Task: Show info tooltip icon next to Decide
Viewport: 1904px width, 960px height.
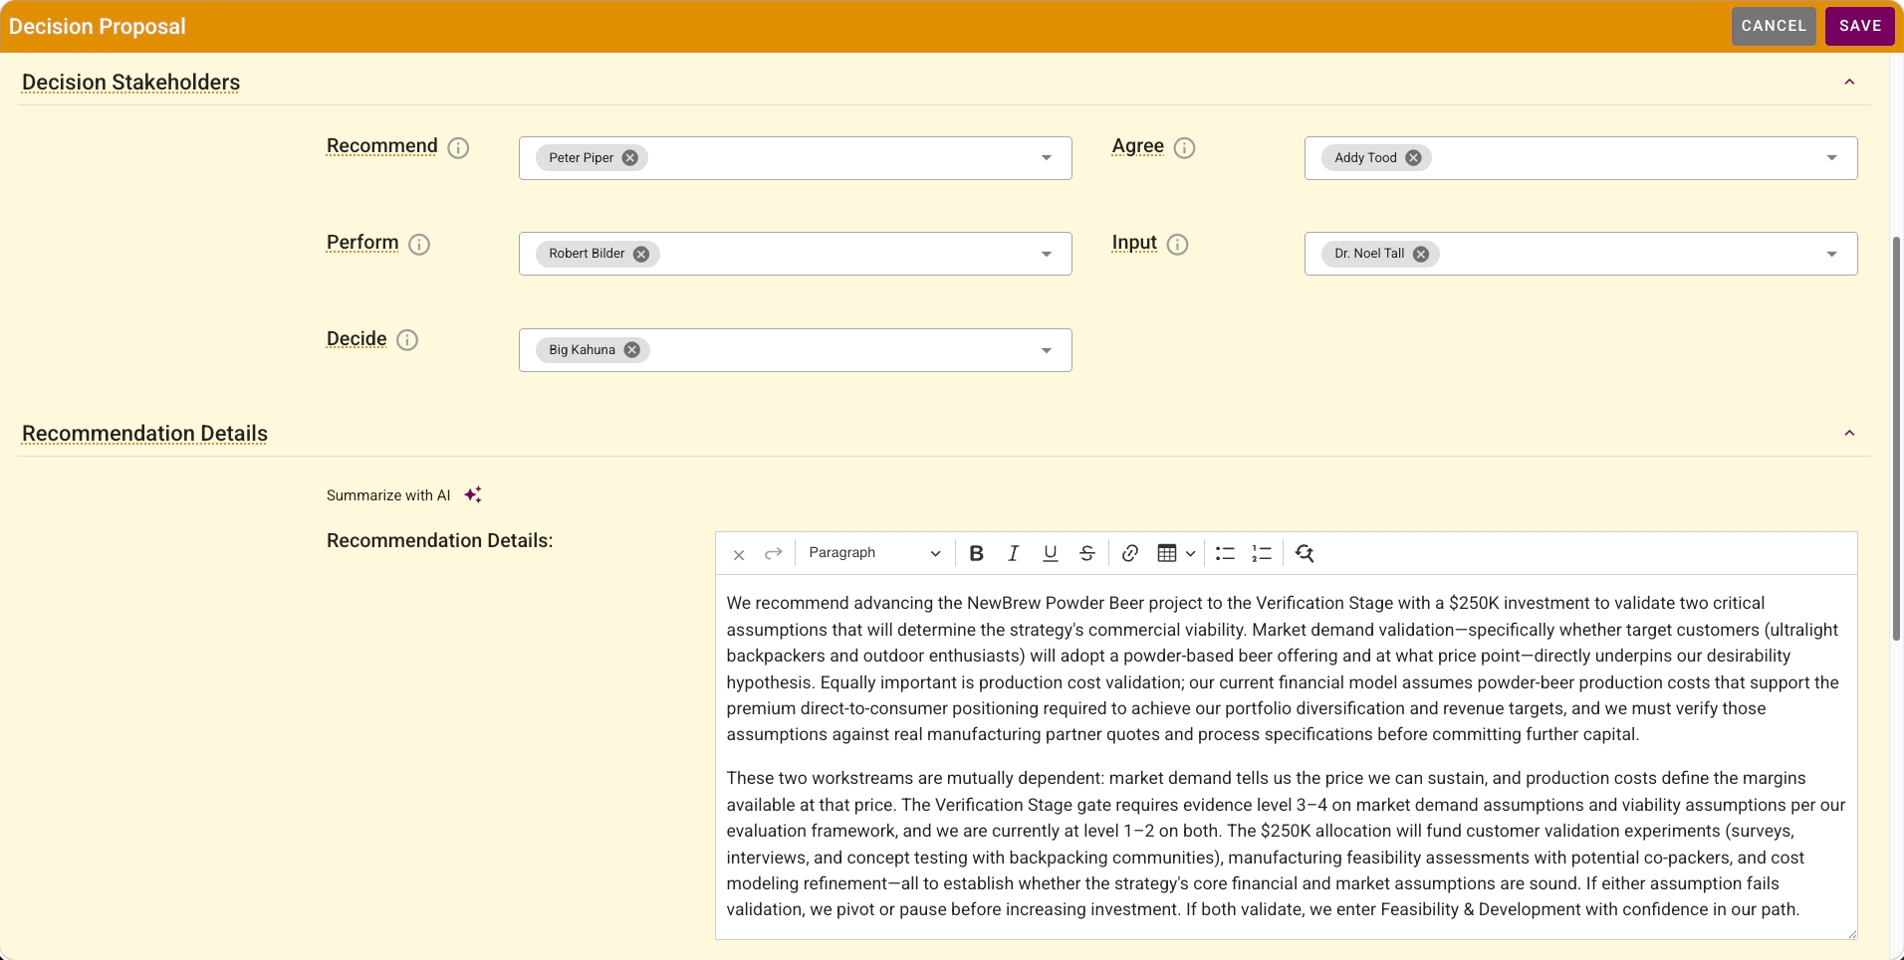Action: tap(407, 340)
